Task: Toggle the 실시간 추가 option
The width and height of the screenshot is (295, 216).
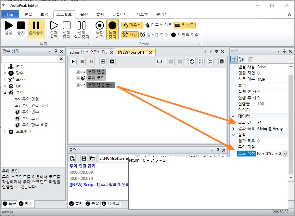Action: [x=154, y=35]
